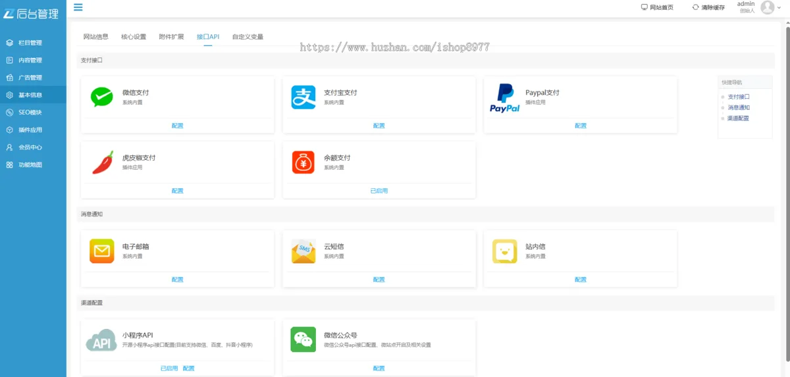Click the 微信公众号 card title
Screen dimensions: 790x377
340,335
